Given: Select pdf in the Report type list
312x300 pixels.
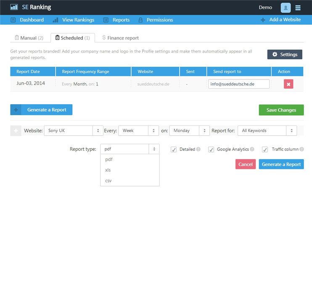Looking at the screenshot, I should click(x=130, y=159).
